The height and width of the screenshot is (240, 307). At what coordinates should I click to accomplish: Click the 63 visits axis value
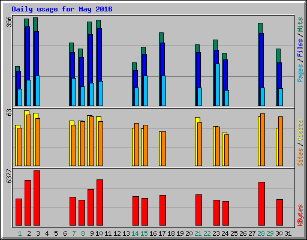(9, 112)
